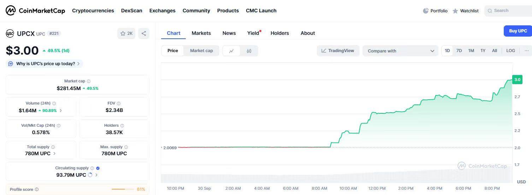Toggle LOG scale
Viewport: 532px width, 195px height.
(x=510, y=51)
